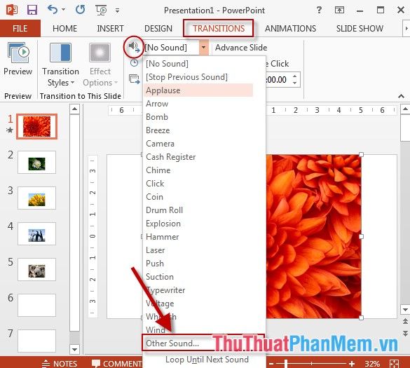Click the Save icon in quick access toolbar
Screen dimensions: 410x368
[x=32, y=10]
